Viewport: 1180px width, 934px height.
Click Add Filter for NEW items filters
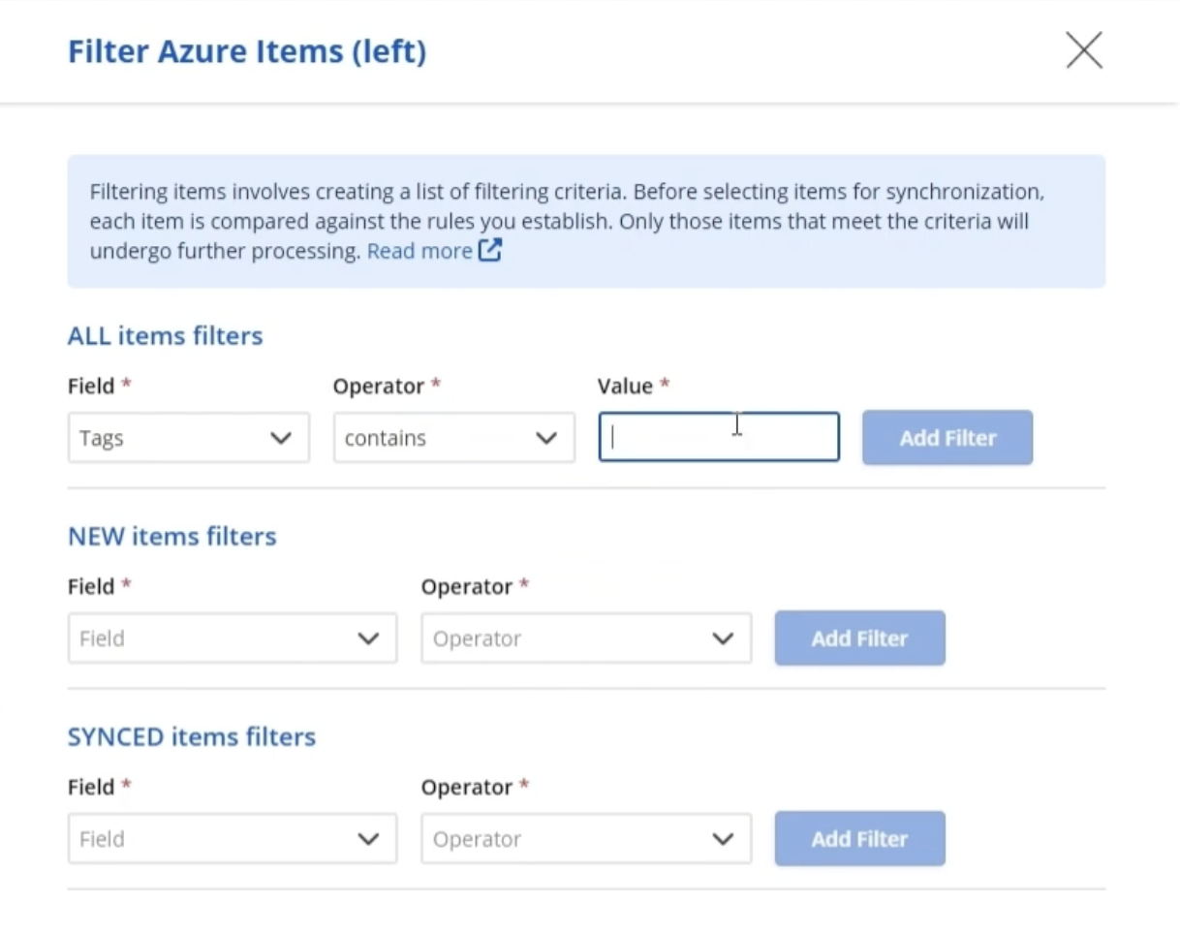click(859, 638)
